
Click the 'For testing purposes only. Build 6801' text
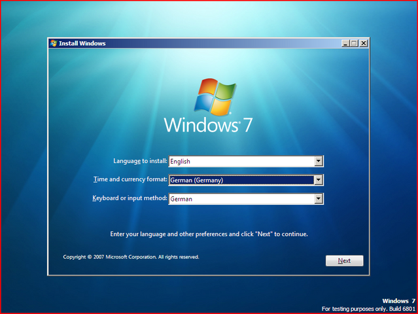[368, 309]
